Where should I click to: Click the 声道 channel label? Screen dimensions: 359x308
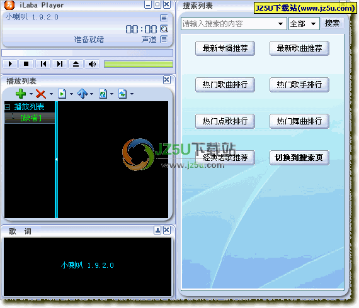point(149,40)
